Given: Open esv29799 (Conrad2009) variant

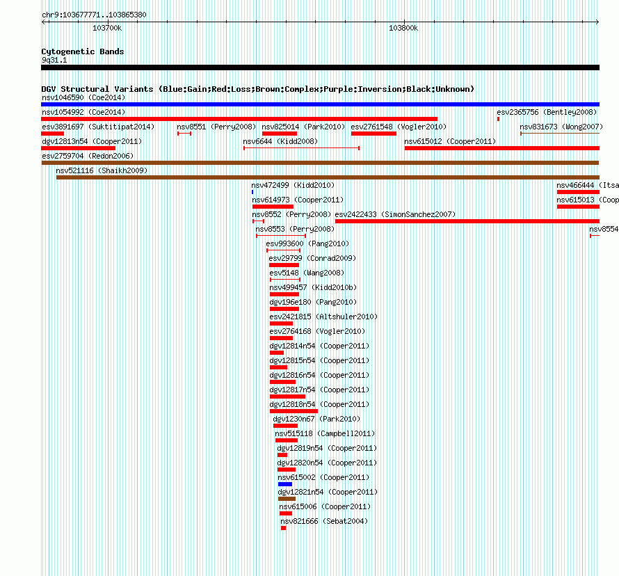Looking at the screenshot, I should pos(312,258).
